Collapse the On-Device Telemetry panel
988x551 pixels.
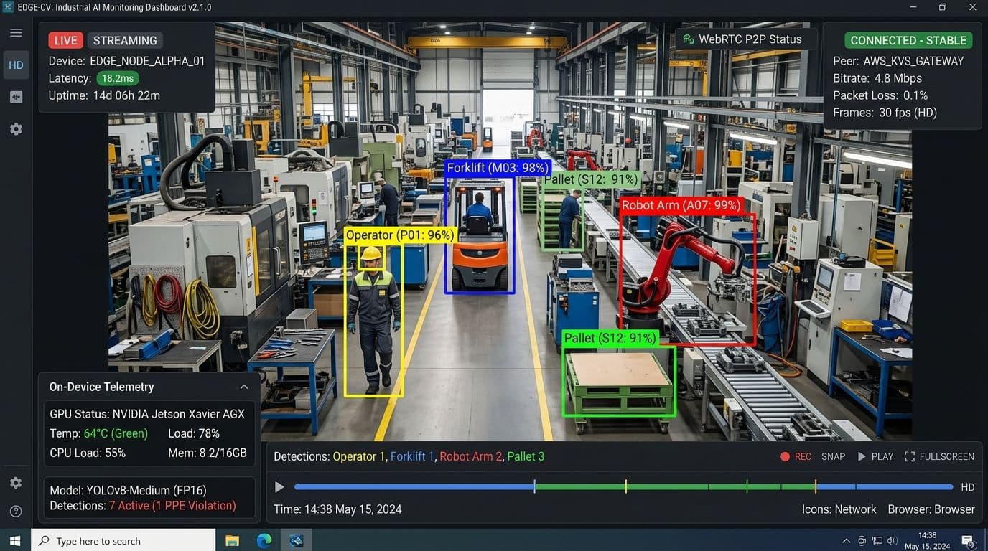[x=244, y=387]
